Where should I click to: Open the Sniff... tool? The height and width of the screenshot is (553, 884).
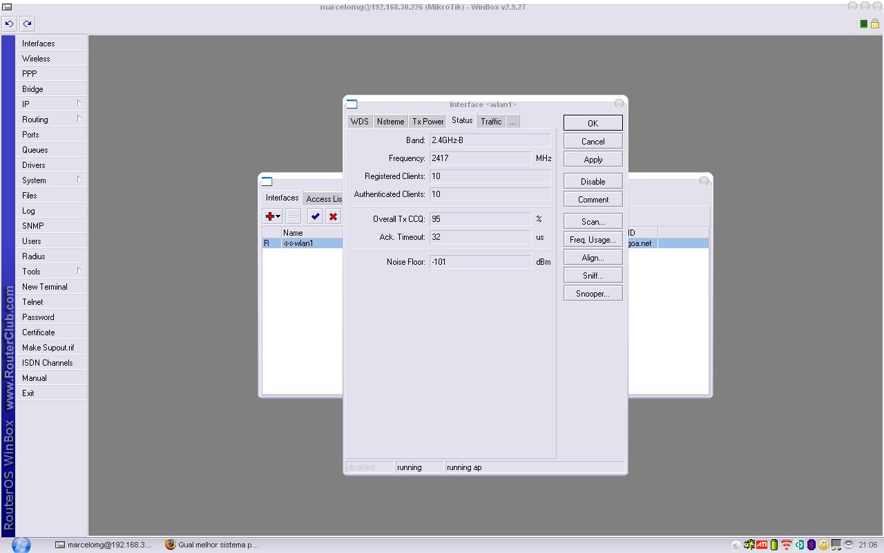(x=593, y=275)
